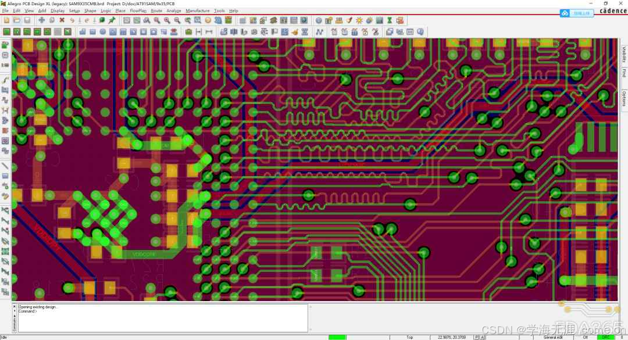Click the 3D viewer cube icon
This screenshot has height=340, width=628.
coord(218,20)
